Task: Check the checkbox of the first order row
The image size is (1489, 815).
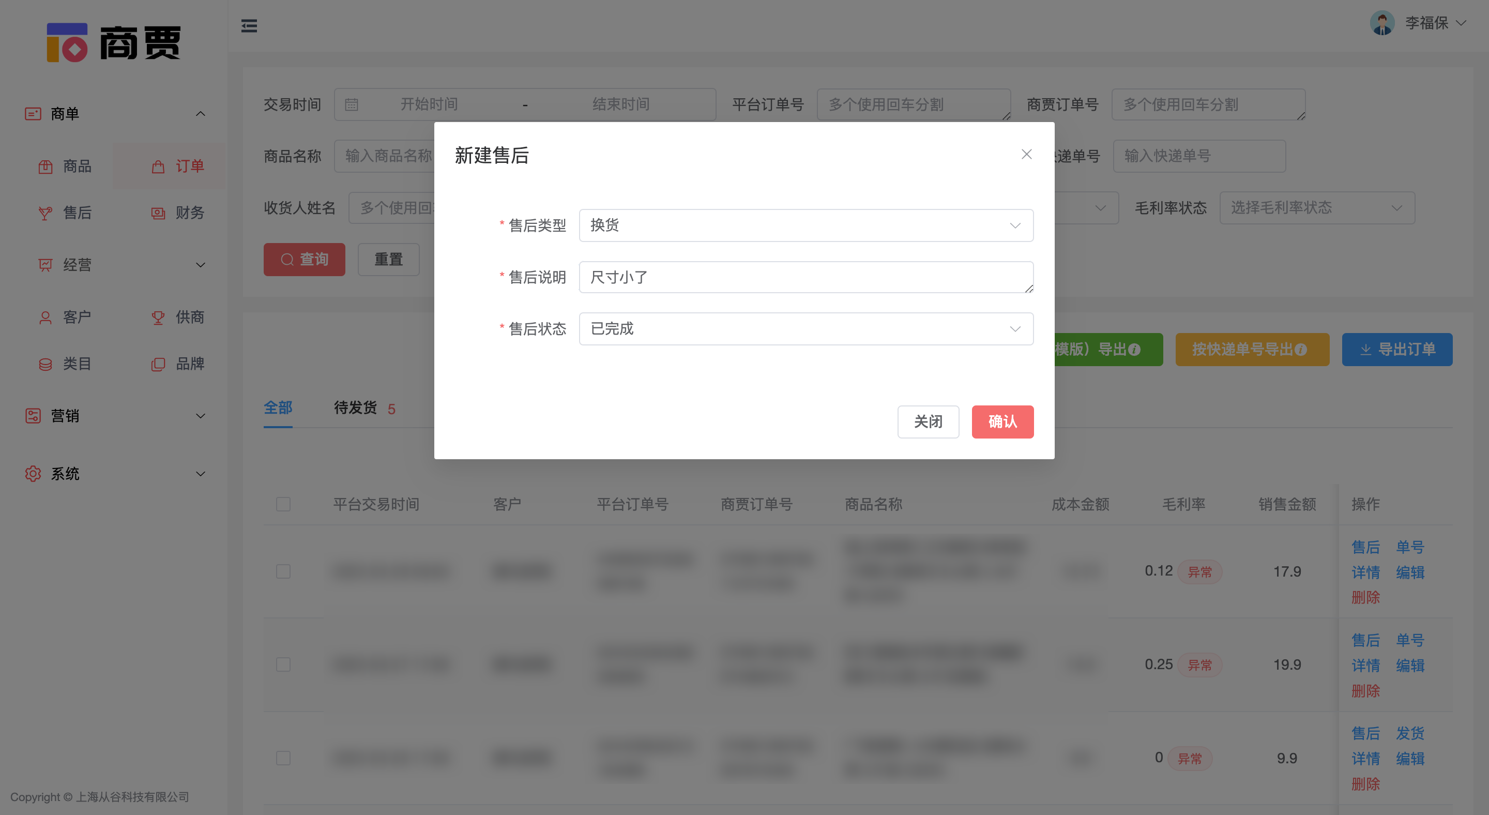Action: point(283,571)
